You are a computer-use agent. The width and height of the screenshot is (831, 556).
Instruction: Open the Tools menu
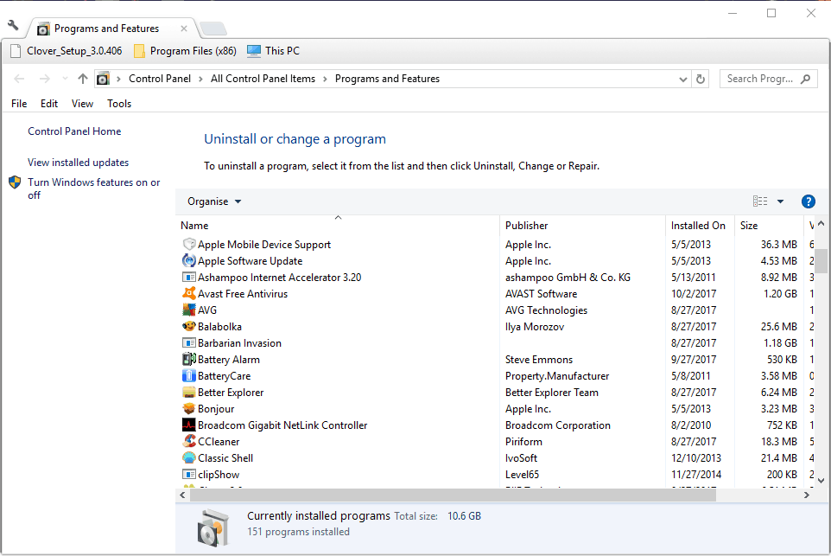(x=119, y=104)
